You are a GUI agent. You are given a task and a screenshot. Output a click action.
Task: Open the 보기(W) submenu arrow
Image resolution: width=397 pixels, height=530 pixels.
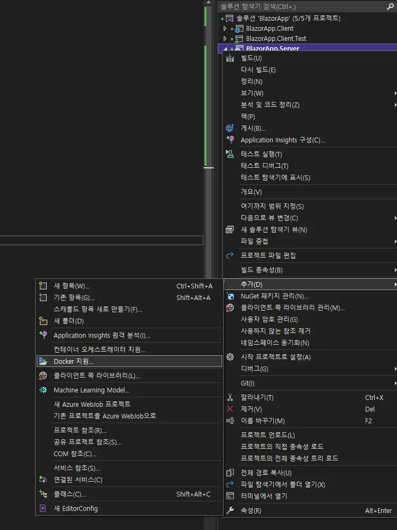[395, 93]
